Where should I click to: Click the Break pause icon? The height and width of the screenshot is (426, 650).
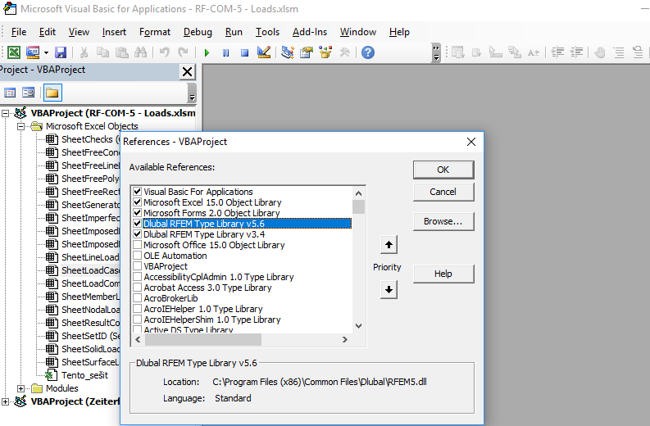[x=226, y=52]
